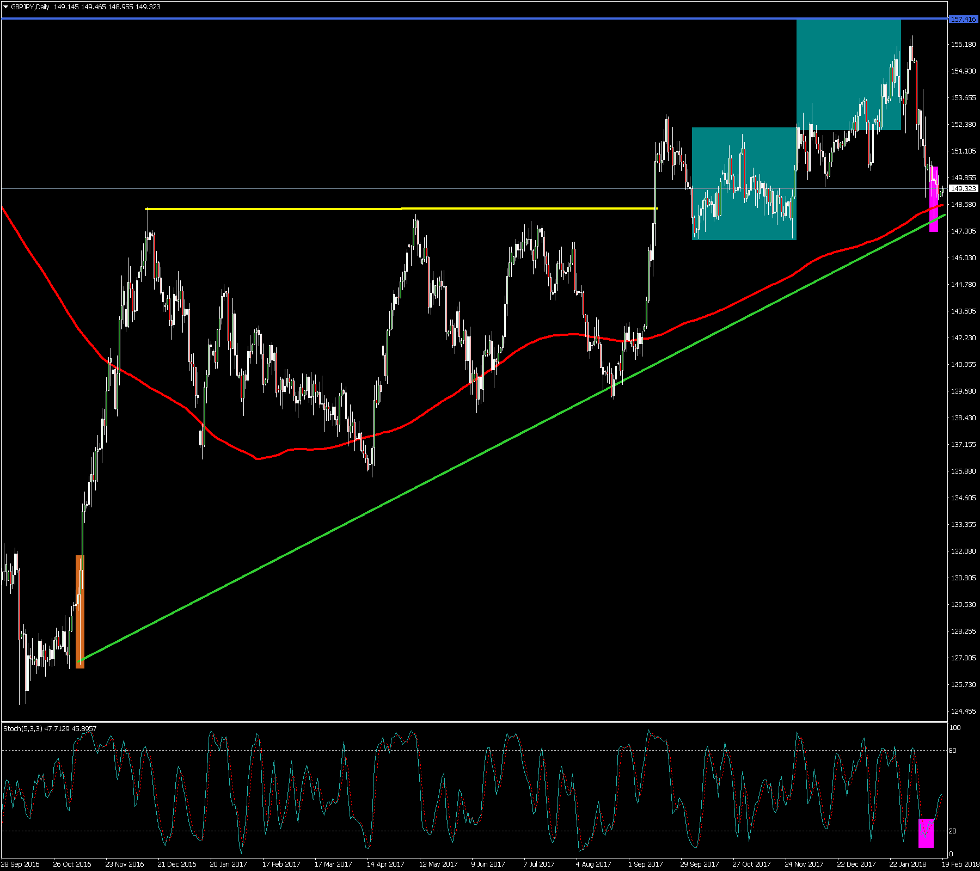Select the yellow horizontal resistance line

pos(381,208)
